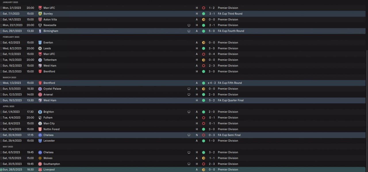Click the N venue marker on Chelsea semi-final row

(x=197, y=135)
